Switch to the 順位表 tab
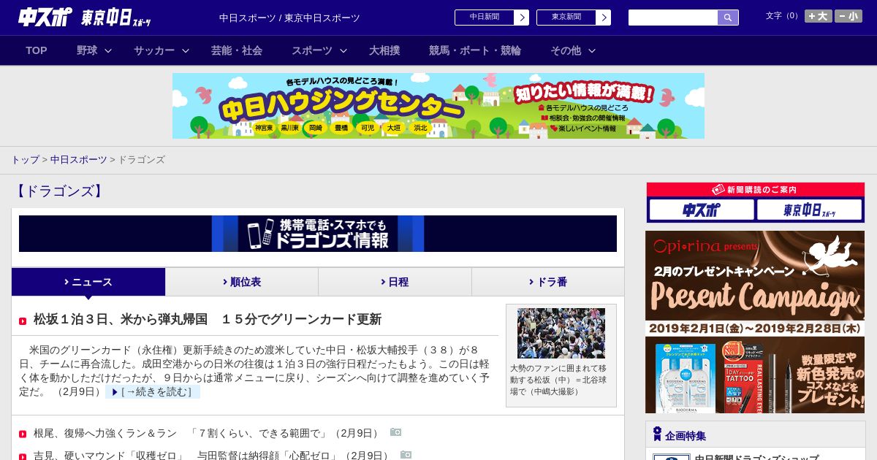Screen dimensions: 877x460 click(x=242, y=282)
